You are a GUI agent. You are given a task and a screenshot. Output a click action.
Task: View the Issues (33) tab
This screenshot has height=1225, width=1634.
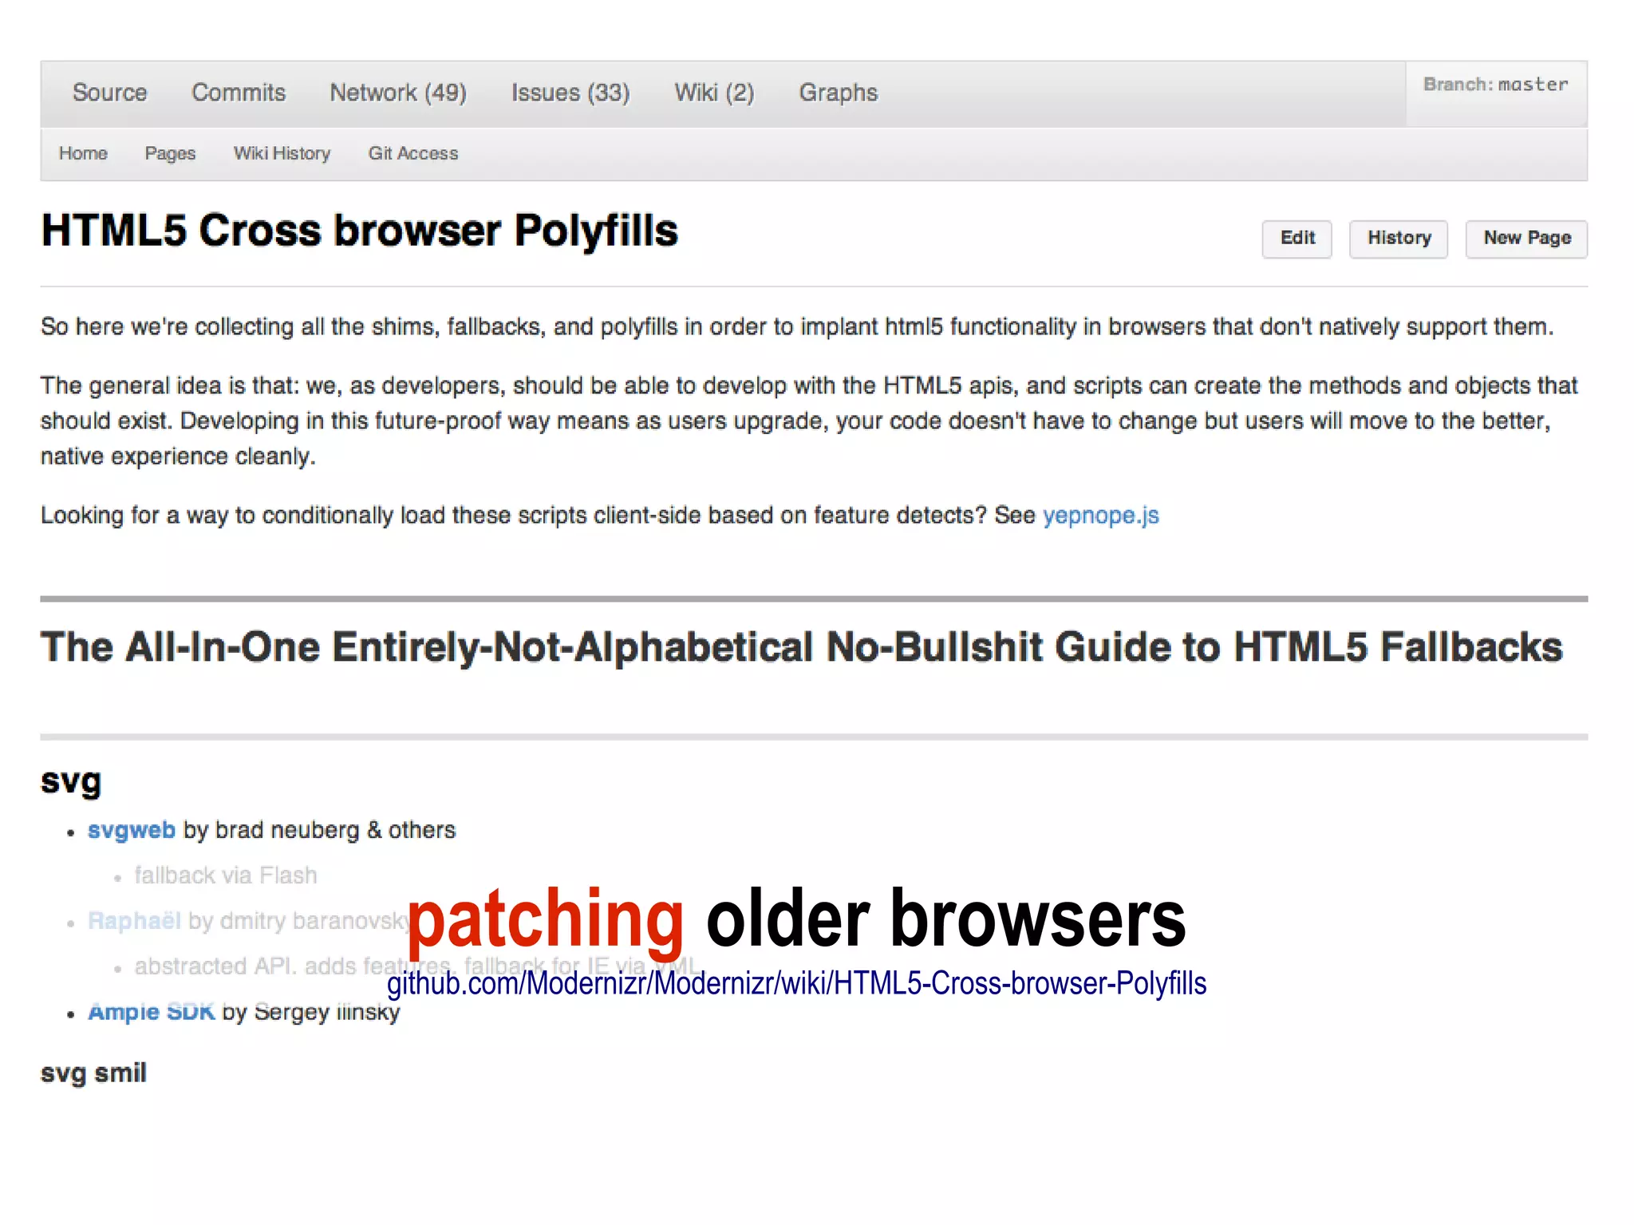tap(570, 93)
